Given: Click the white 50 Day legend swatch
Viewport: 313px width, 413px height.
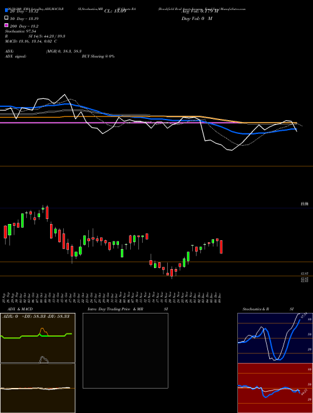Looking at the screenshot, I should [6, 18].
